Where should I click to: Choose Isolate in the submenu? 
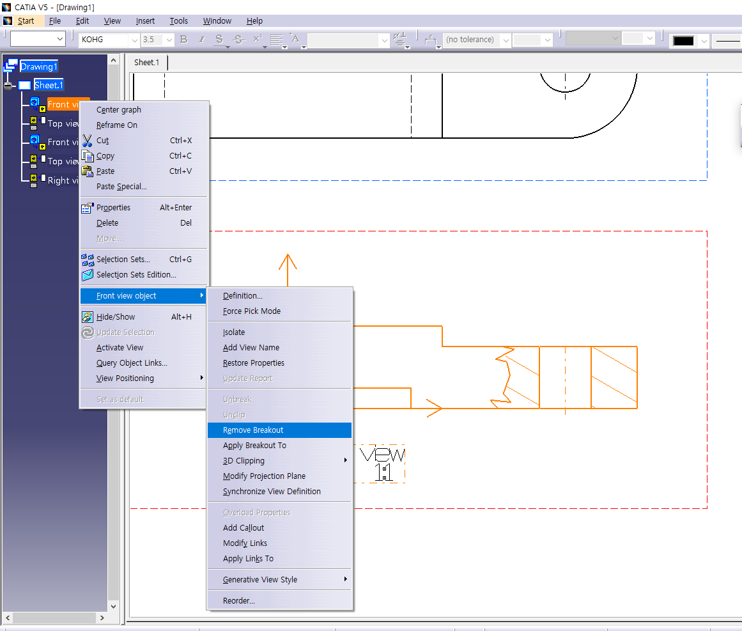click(x=280, y=332)
